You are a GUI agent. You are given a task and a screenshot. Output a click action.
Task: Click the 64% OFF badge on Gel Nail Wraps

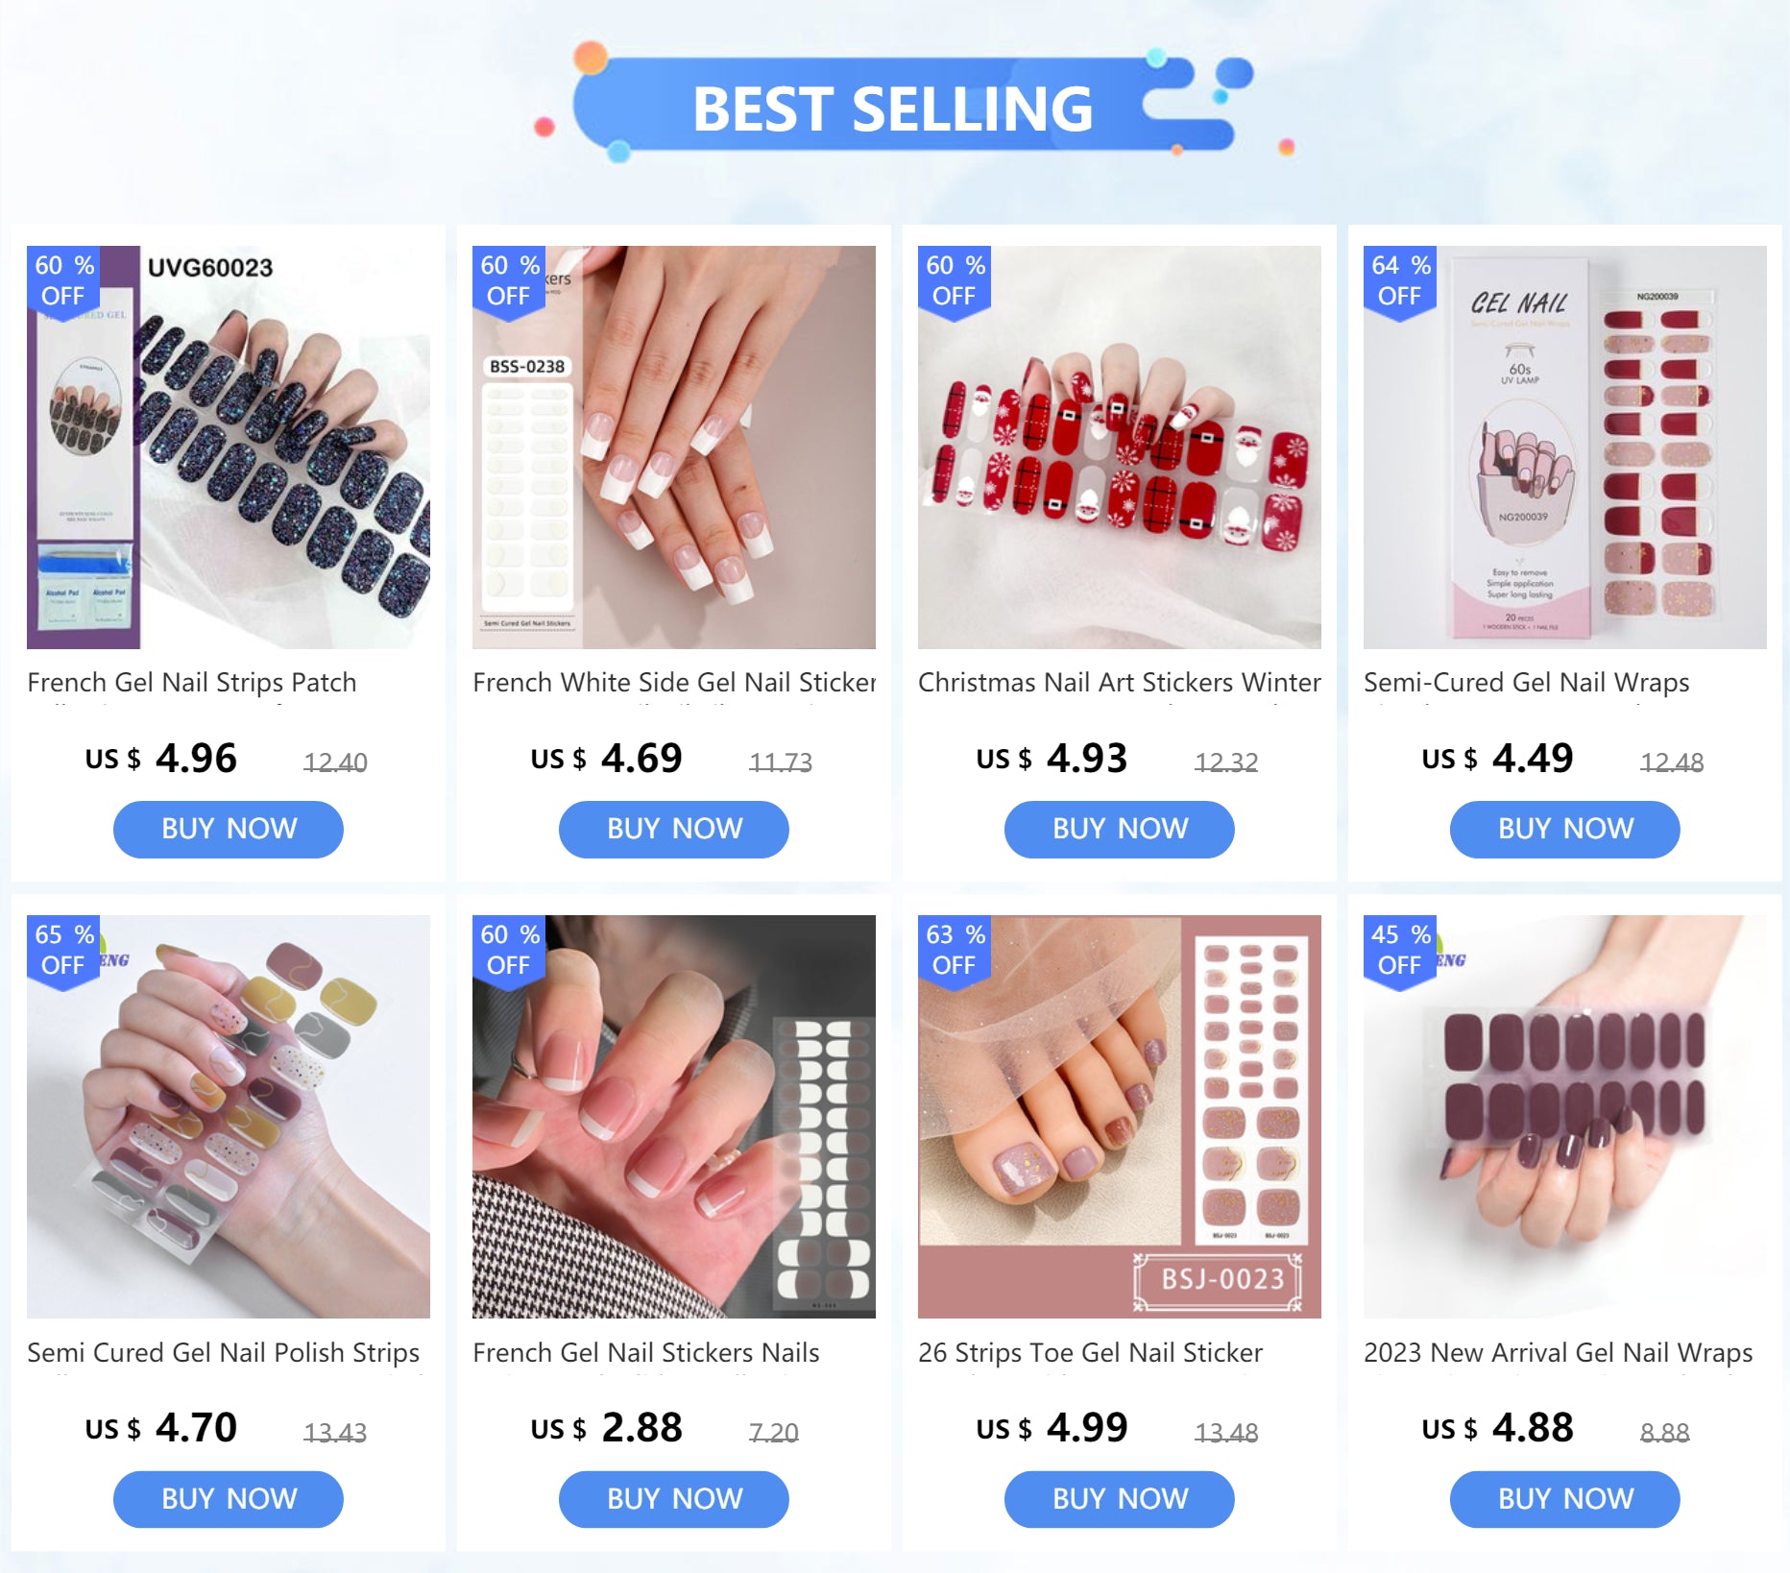(1400, 280)
